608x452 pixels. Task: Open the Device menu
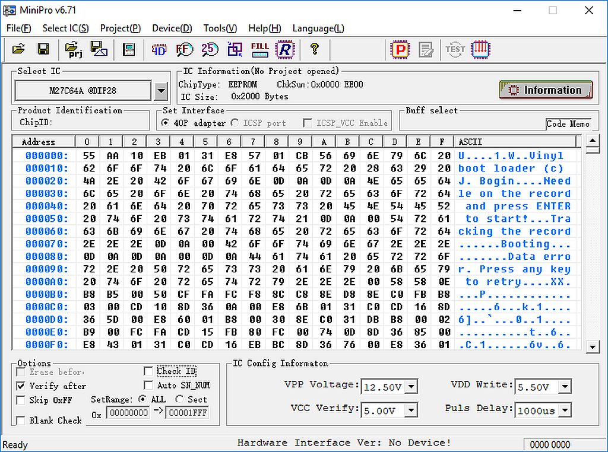(172, 28)
